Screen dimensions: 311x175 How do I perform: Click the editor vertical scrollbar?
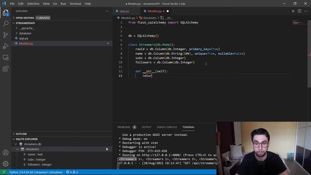[309, 53]
